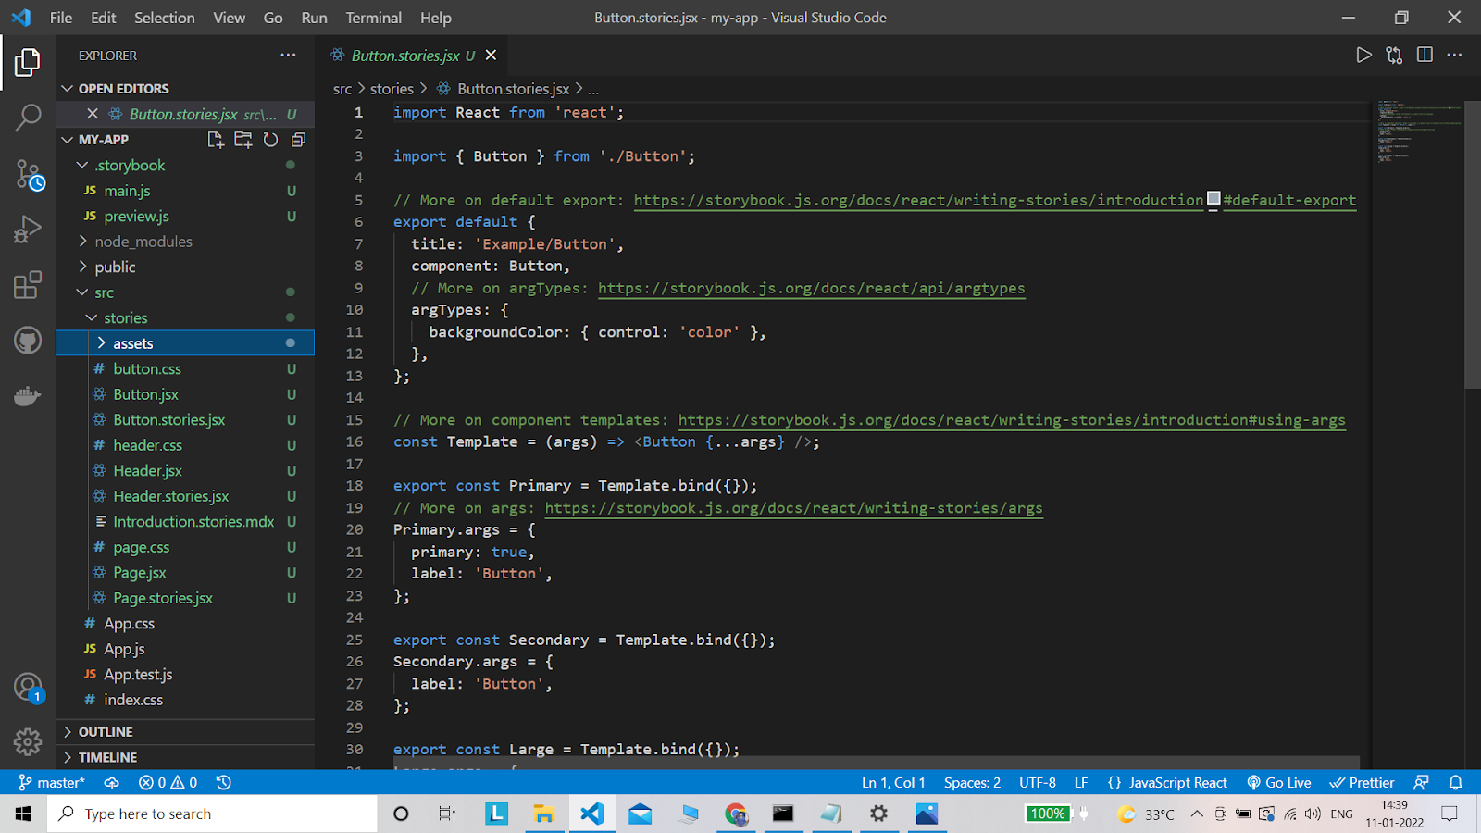The image size is (1481, 833).
Task: Open the storybook argtypes documentation link
Action: [811, 289]
